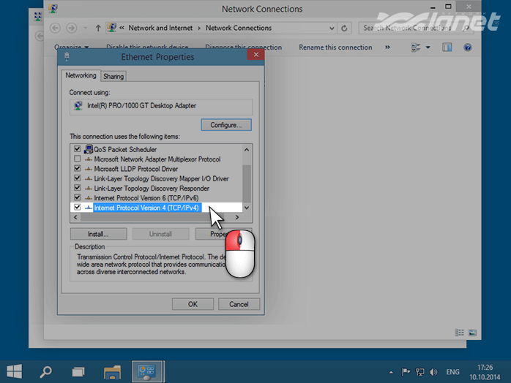This screenshot has width=511, height=383.
Task: Click the Network Connections breadcrumb
Action: pos(239,28)
